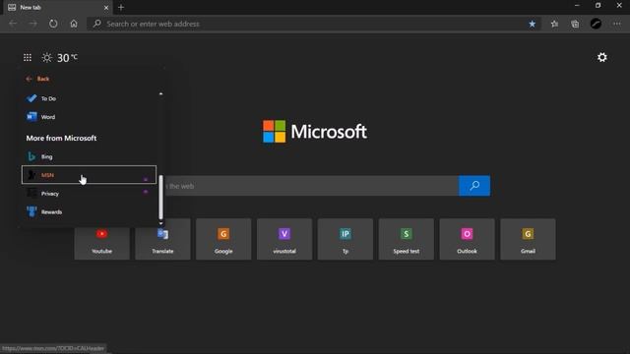The image size is (630, 354).
Task: Open the Gmail quick link tile
Action: click(528, 239)
